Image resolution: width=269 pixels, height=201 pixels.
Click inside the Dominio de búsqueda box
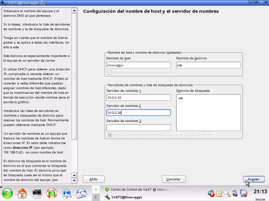(208, 113)
